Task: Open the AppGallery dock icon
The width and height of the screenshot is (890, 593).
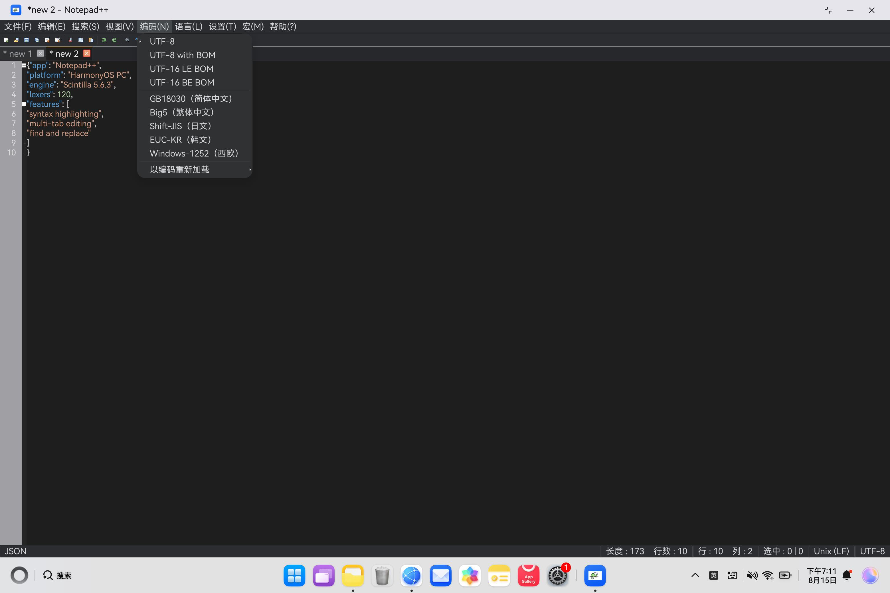Action: (529, 576)
